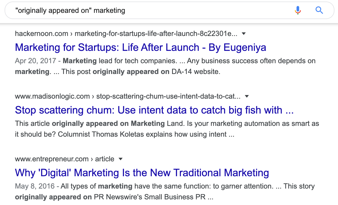Image resolution: width=338 pixels, height=205 pixels.
Task: Open the options arrow on the Entrepreneur result
Action: point(121,159)
